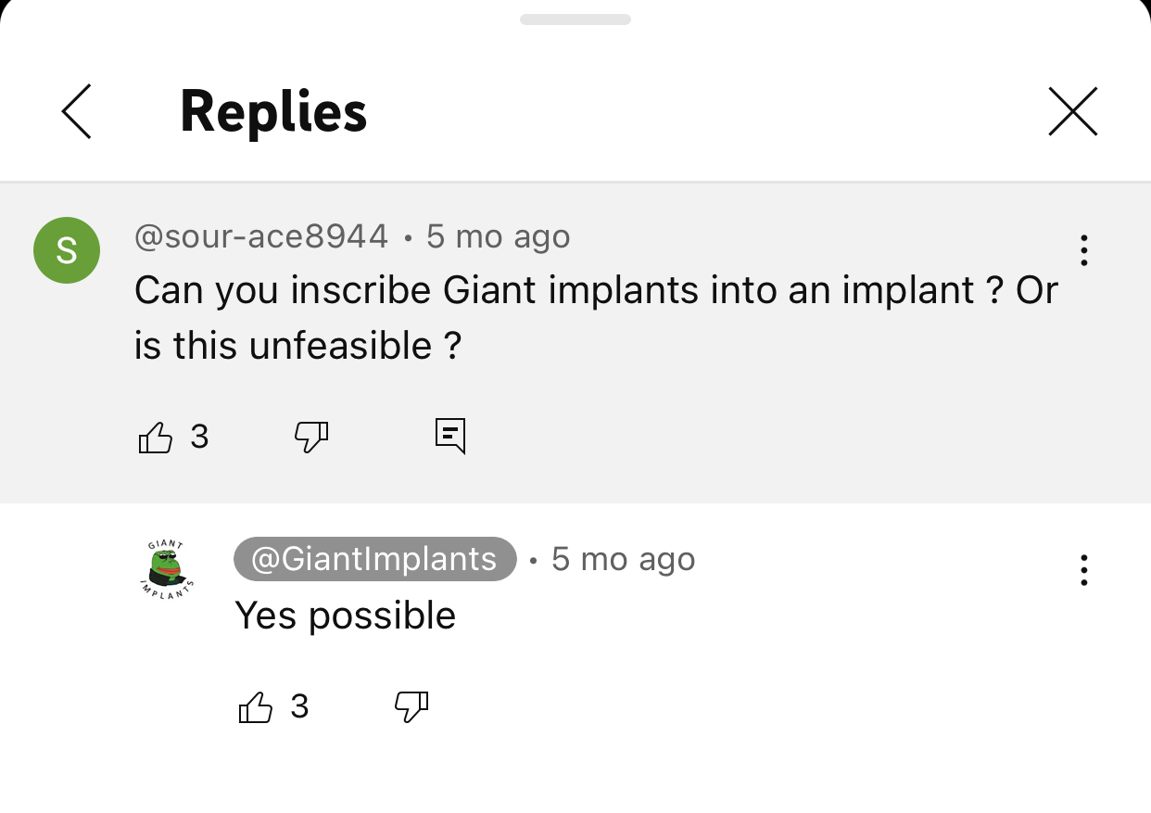This screenshot has height=813, width=1151.
Task: Like the "Yes possible" reply
Action: click(x=256, y=707)
